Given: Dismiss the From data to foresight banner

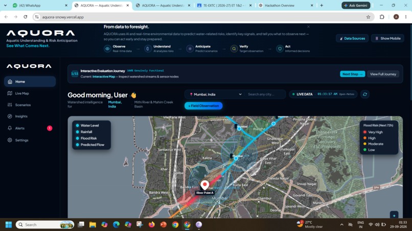Looking at the screenshot, I should [308, 27].
